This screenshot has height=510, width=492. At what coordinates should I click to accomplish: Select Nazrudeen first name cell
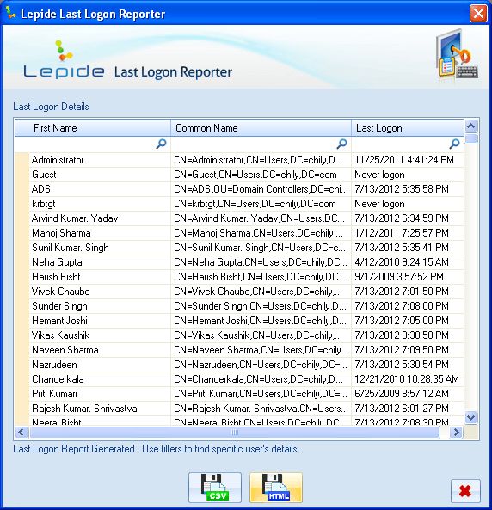(x=100, y=365)
